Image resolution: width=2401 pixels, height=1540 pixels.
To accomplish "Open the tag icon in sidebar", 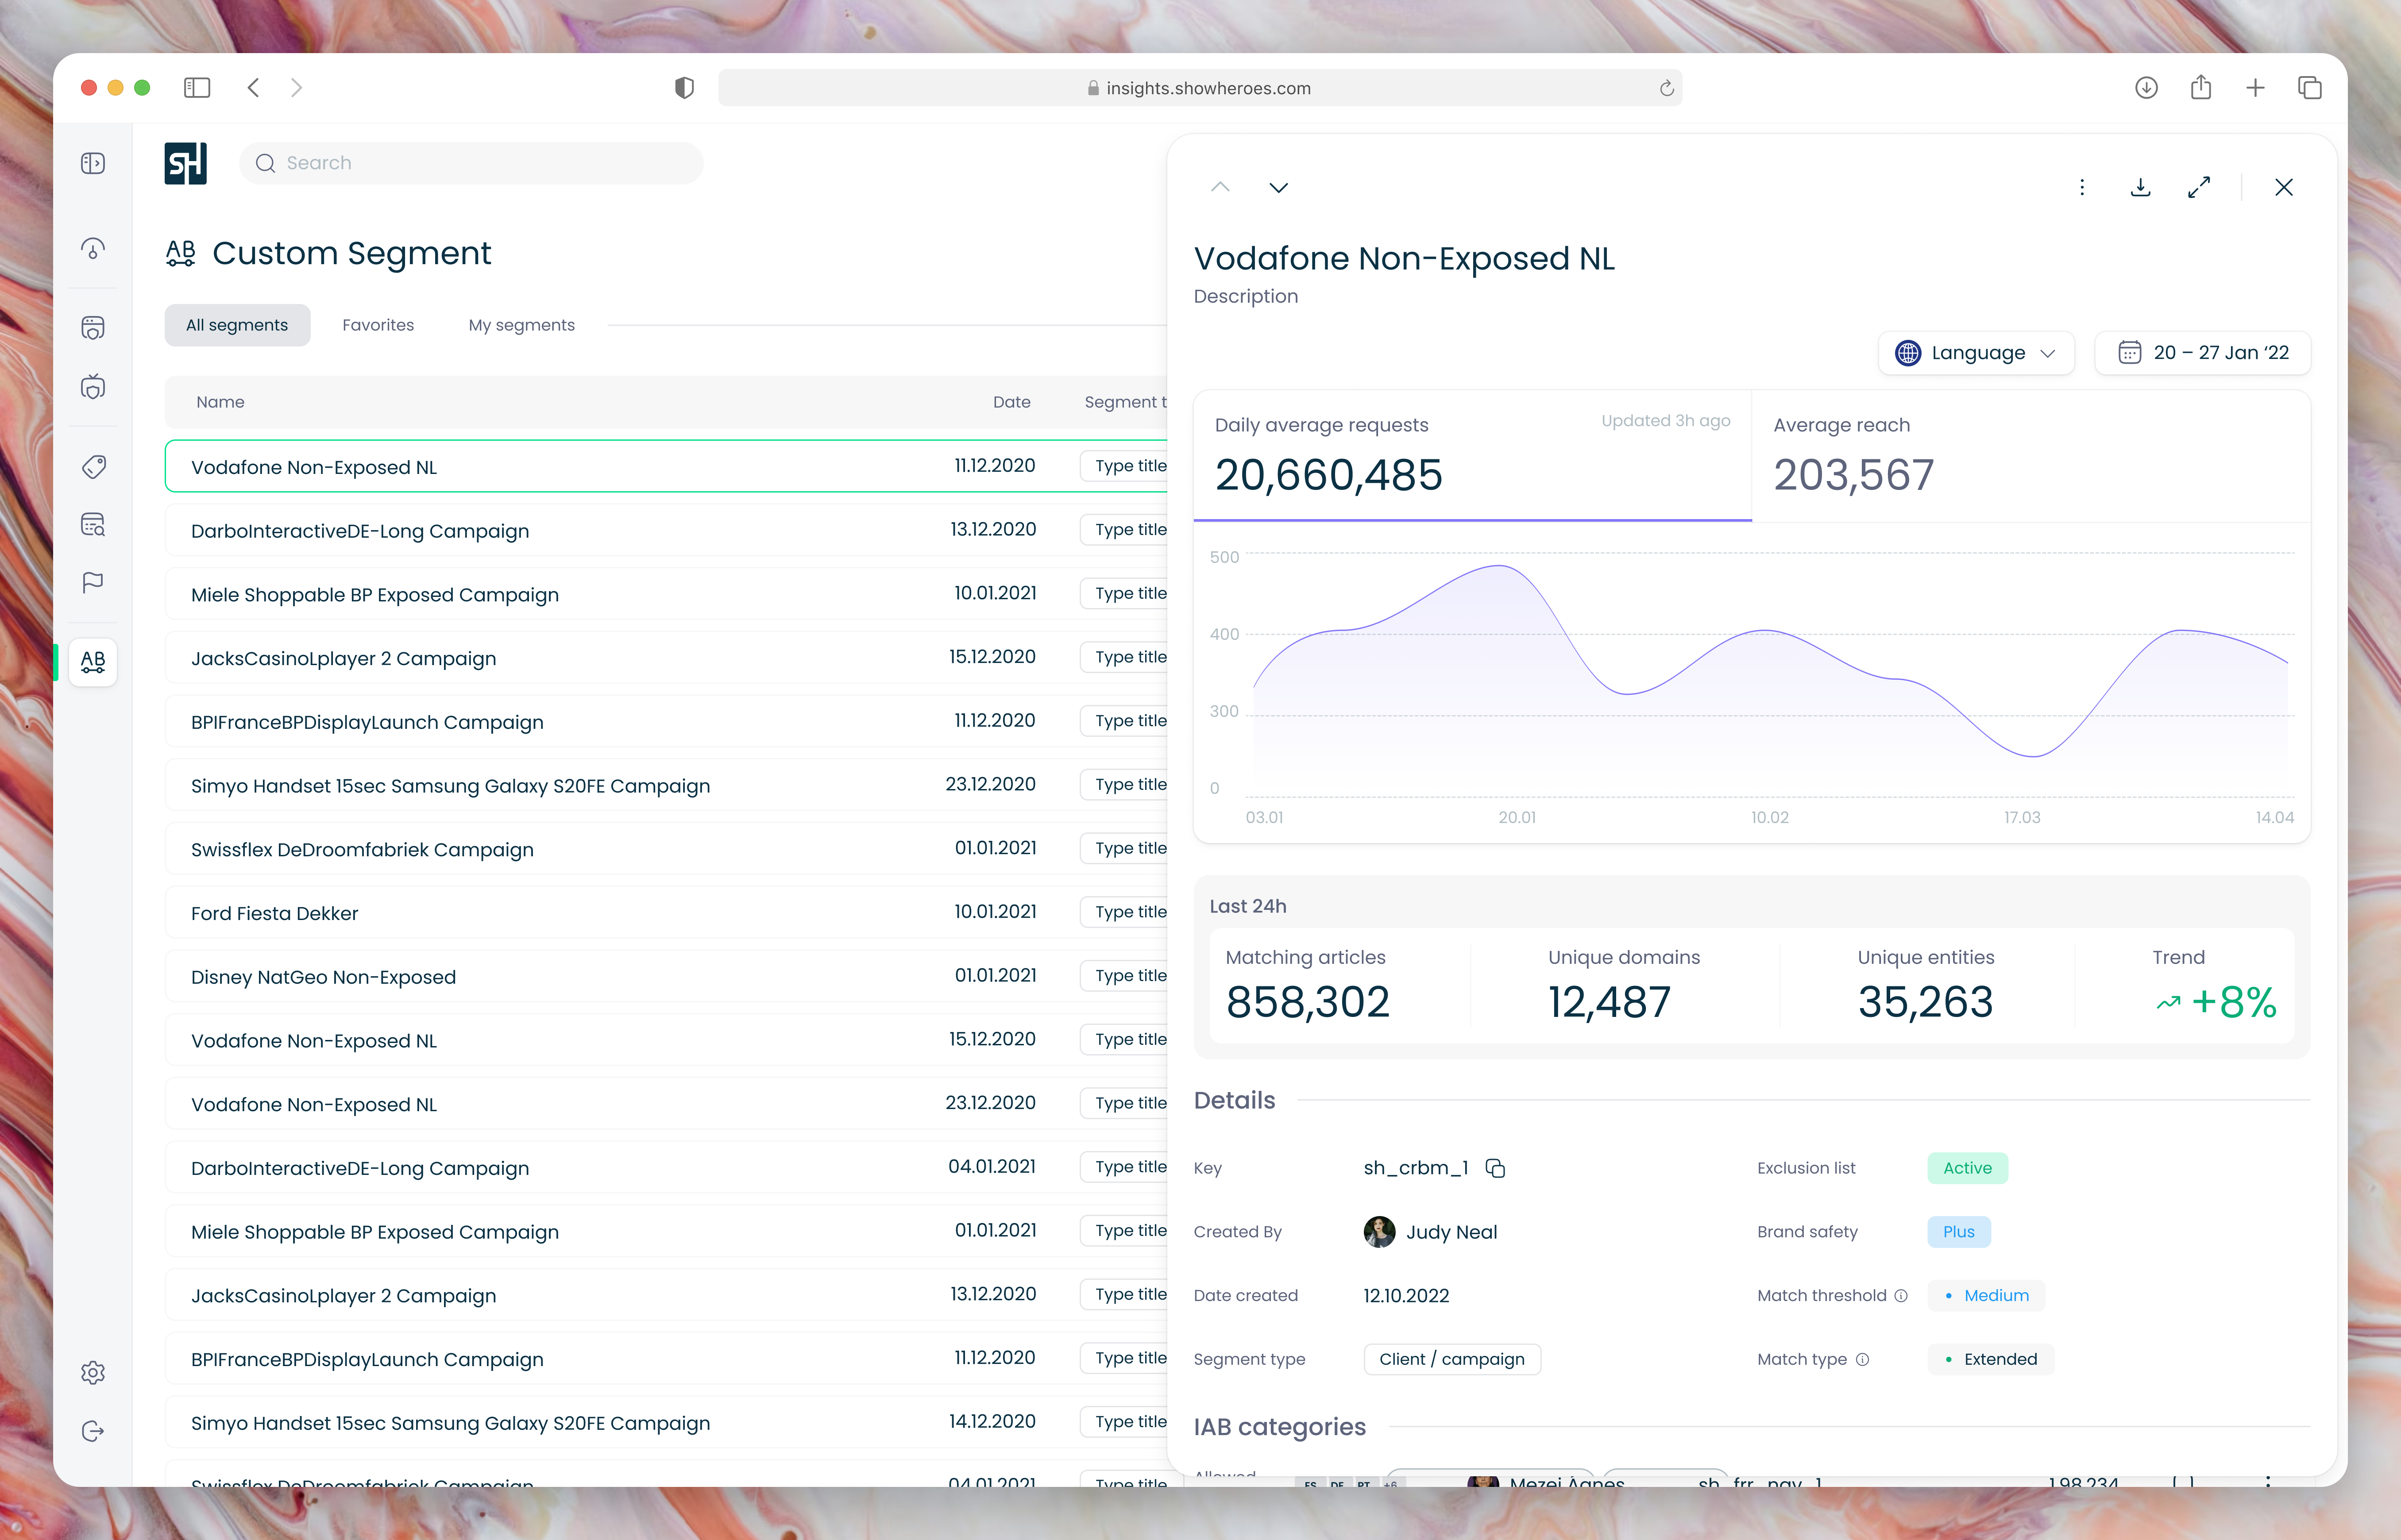I will tap(93, 466).
